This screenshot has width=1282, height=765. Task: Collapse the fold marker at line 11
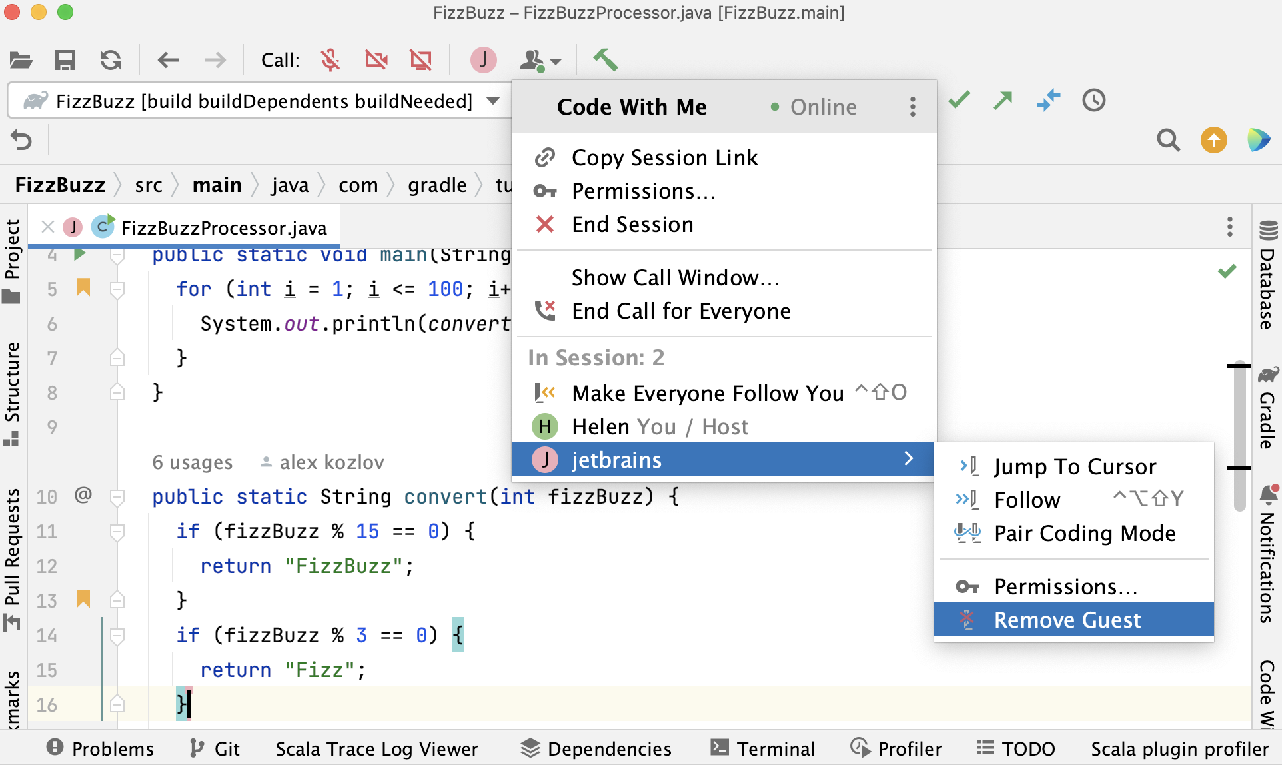click(x=117, y=531)
